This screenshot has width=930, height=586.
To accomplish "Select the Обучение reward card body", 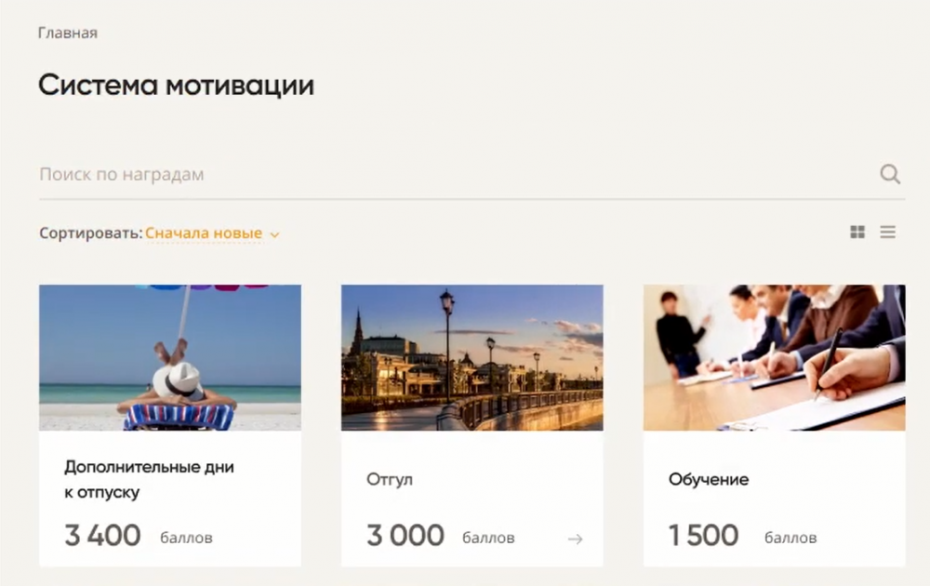I will 774,499.
